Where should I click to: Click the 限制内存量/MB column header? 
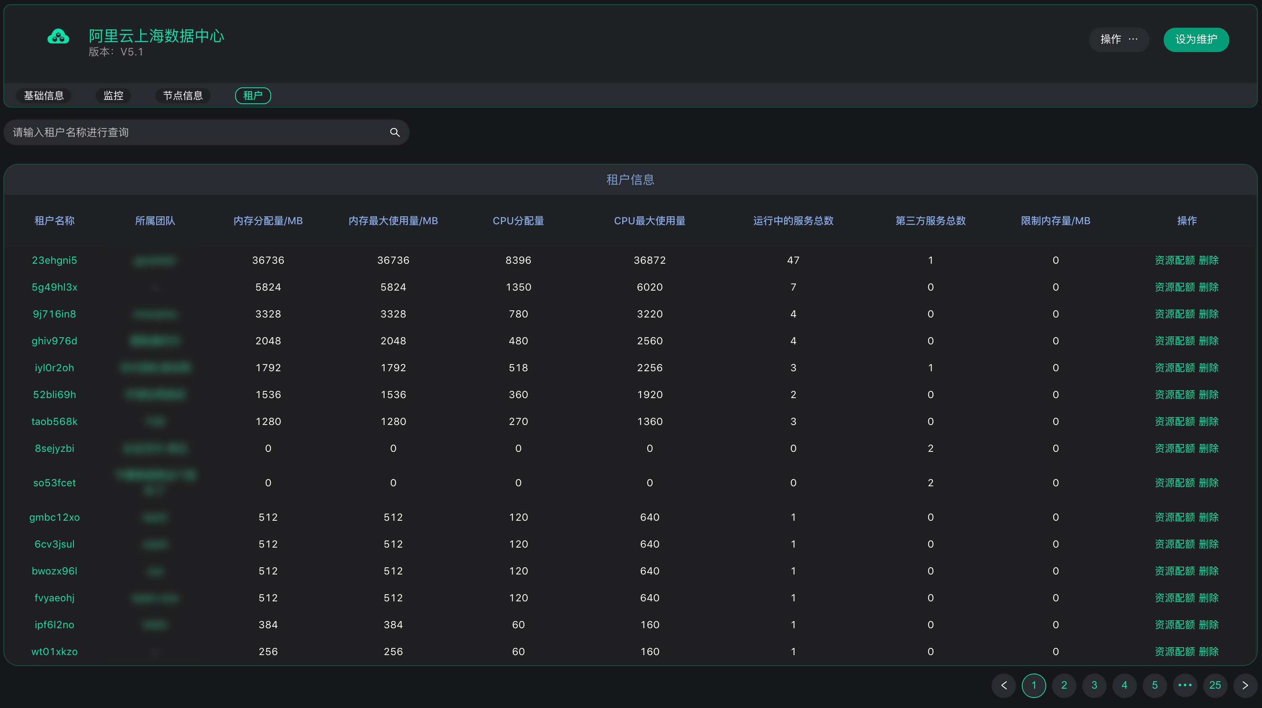(1055, 221)
